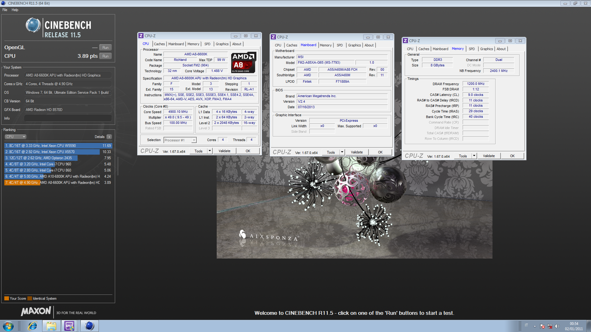Click CPU-Z icon in Mainboard window title
The height and width of the screenshot is (332, 591).
click(x=273, y=37)
